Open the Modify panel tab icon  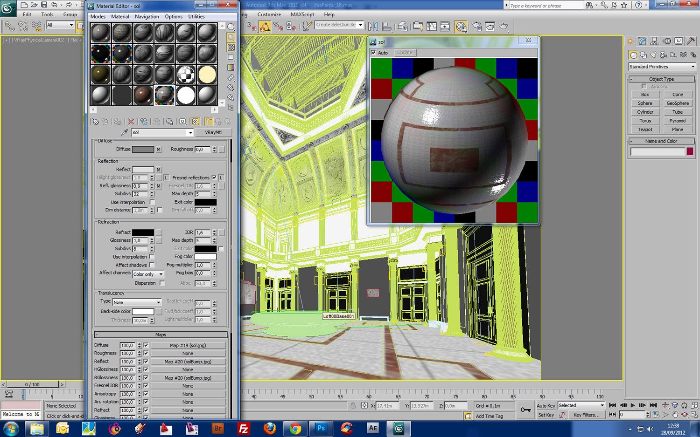pos(643,41)
